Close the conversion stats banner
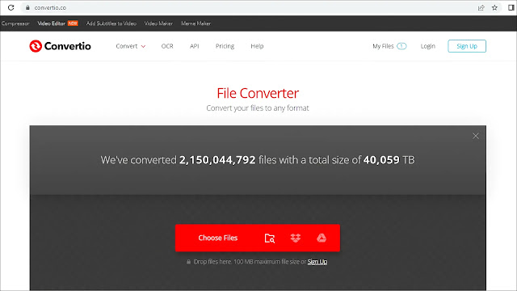 (476, 136)
